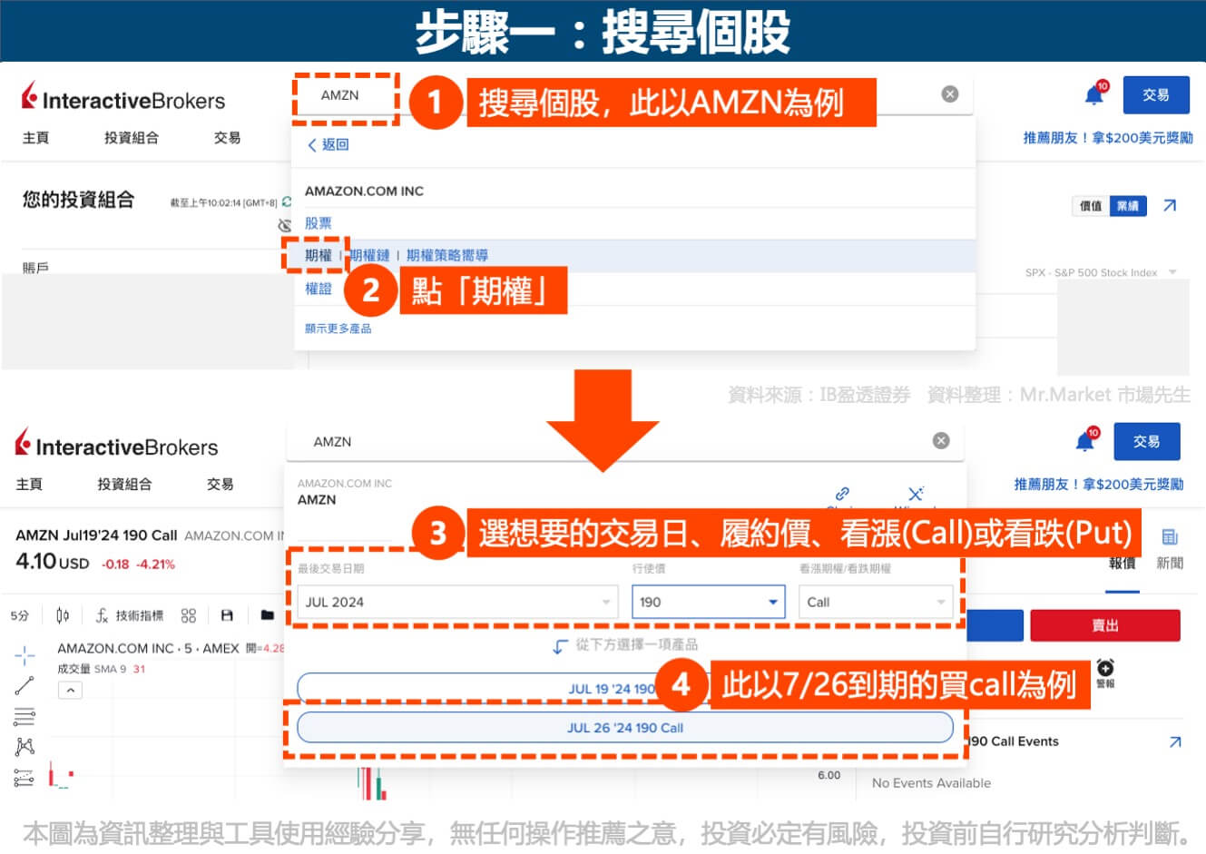The height and width of the screenshot is (854, 1206).
Task: Switch portfolio view to 價值
Action: pos(1091,206)
